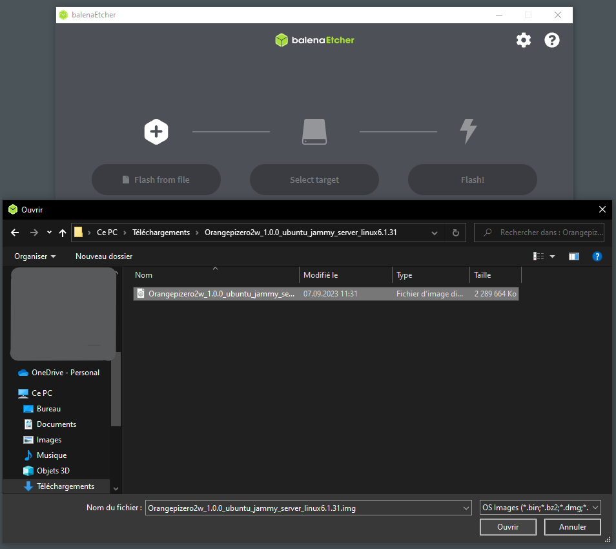
Task: Toggle the preview pane icon
Action: (574, 256)
